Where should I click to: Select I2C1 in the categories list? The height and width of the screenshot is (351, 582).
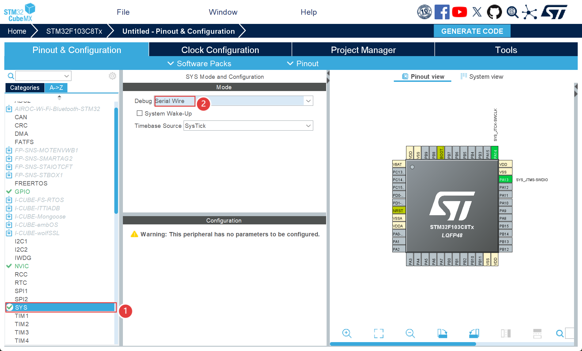click(21, 241)
